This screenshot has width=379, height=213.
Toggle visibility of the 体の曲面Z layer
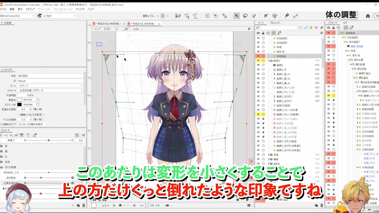(x=258, y=38)
